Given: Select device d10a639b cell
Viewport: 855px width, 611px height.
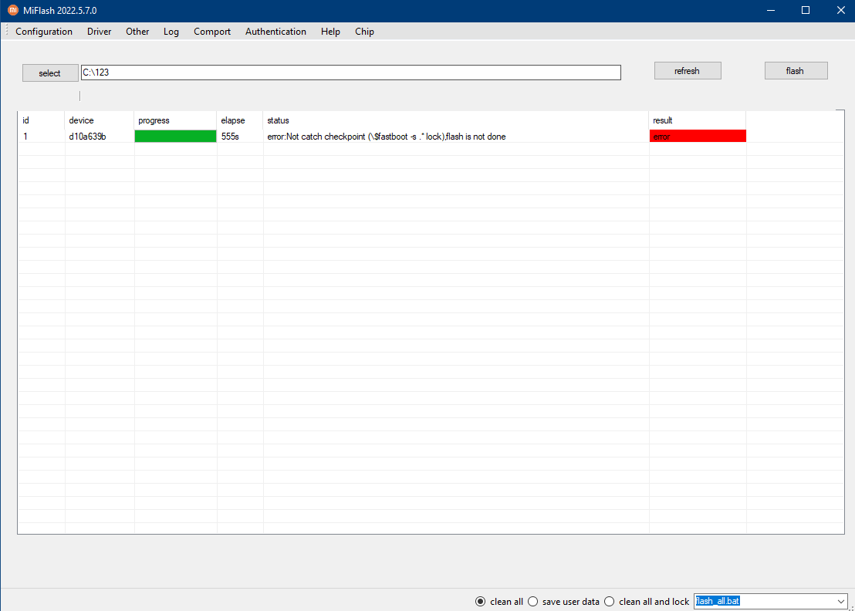Looking at the screenshot, I should click(100, 137).
